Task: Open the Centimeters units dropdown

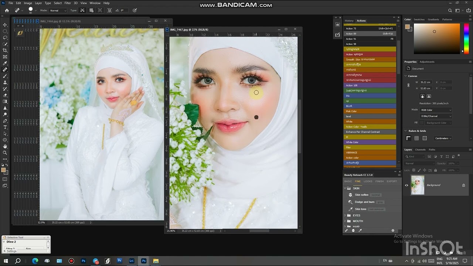Action: [x=443, y=138]
